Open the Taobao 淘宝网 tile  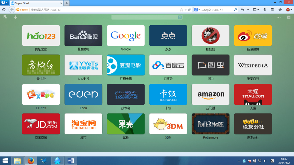pos(83,124)
